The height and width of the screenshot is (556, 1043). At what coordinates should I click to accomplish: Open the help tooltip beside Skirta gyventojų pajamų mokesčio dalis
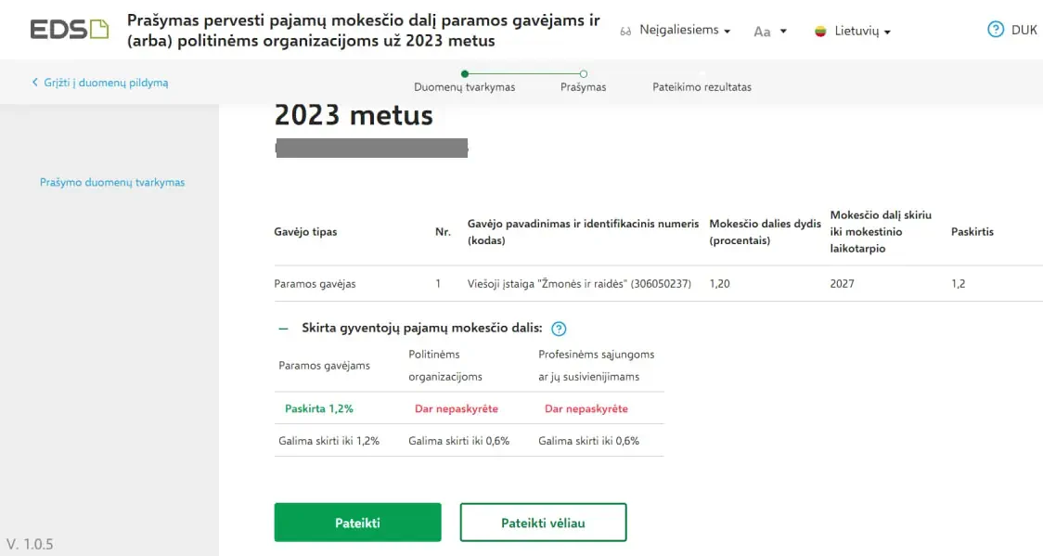[559, 329]
